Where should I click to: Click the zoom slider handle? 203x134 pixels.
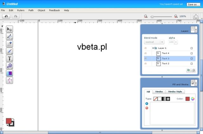click(x=152, y=17)
